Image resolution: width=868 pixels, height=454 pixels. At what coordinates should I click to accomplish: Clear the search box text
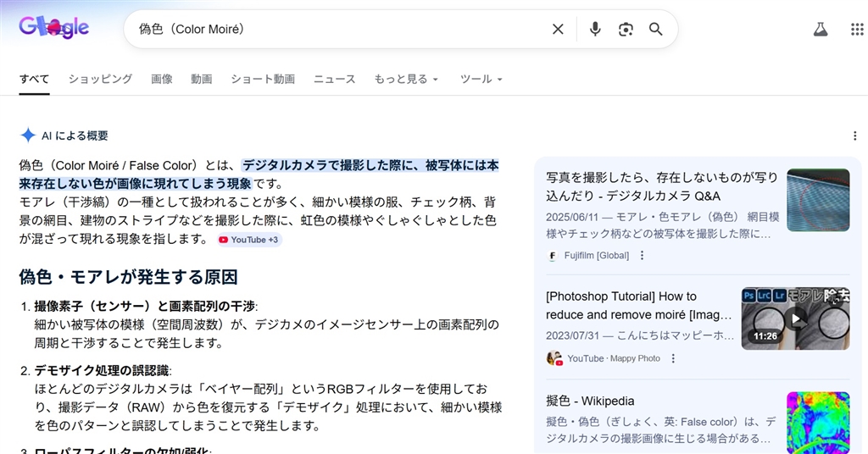tap(558, 30)
